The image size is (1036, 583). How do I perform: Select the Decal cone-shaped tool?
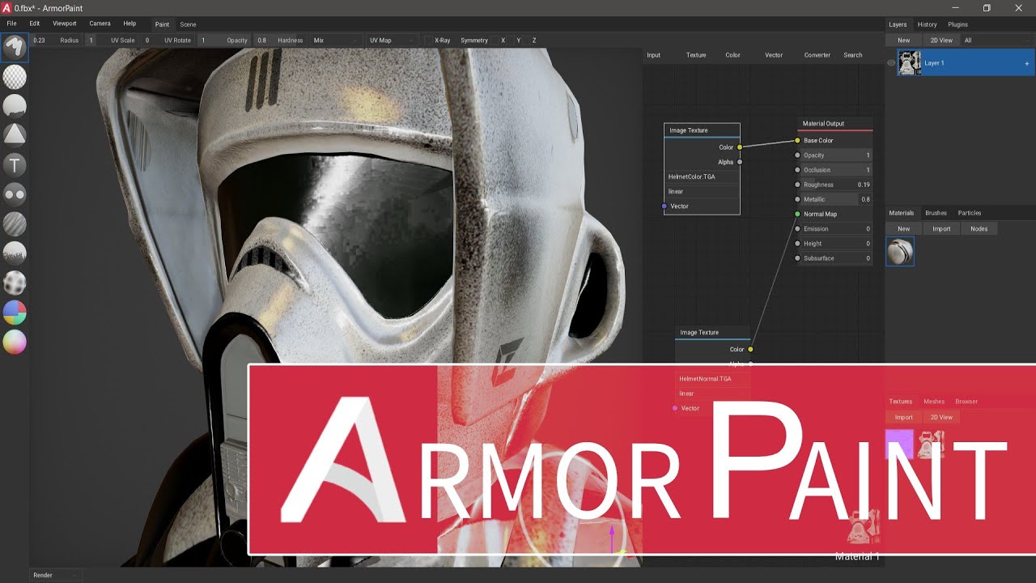point(15,135)
